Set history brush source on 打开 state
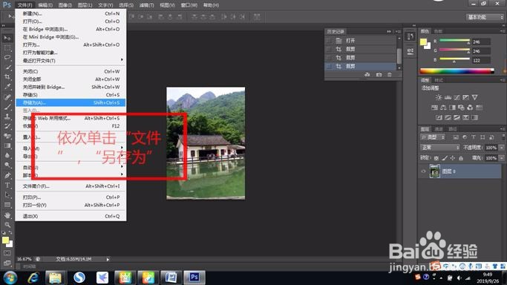 click(x=329, y=40)
